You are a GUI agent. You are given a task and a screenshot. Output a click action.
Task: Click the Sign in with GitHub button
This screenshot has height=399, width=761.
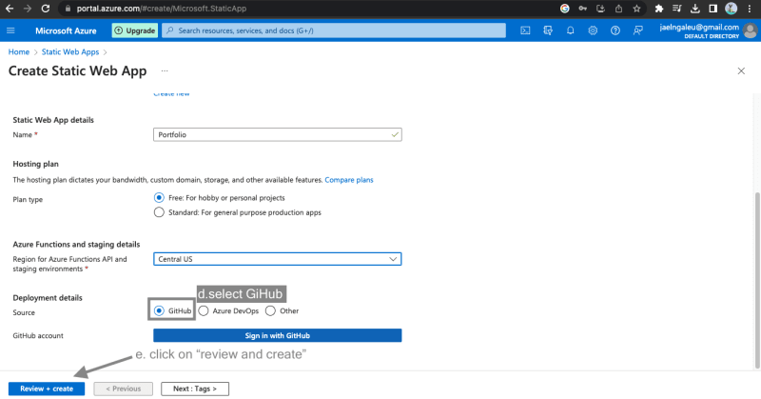278,335
